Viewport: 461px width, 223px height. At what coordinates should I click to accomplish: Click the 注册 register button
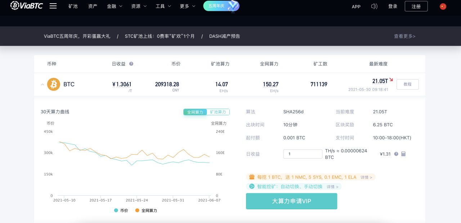416,6
